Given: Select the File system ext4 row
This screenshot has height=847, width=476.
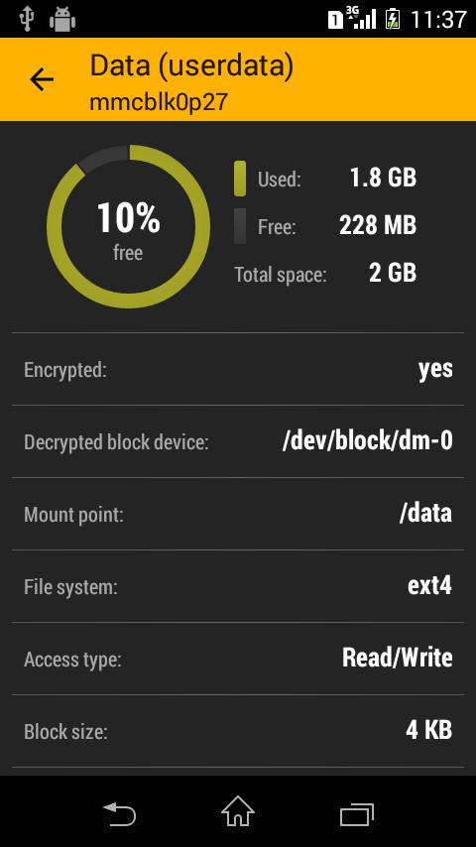Looking at the screenshot, I should click(238, 586).
